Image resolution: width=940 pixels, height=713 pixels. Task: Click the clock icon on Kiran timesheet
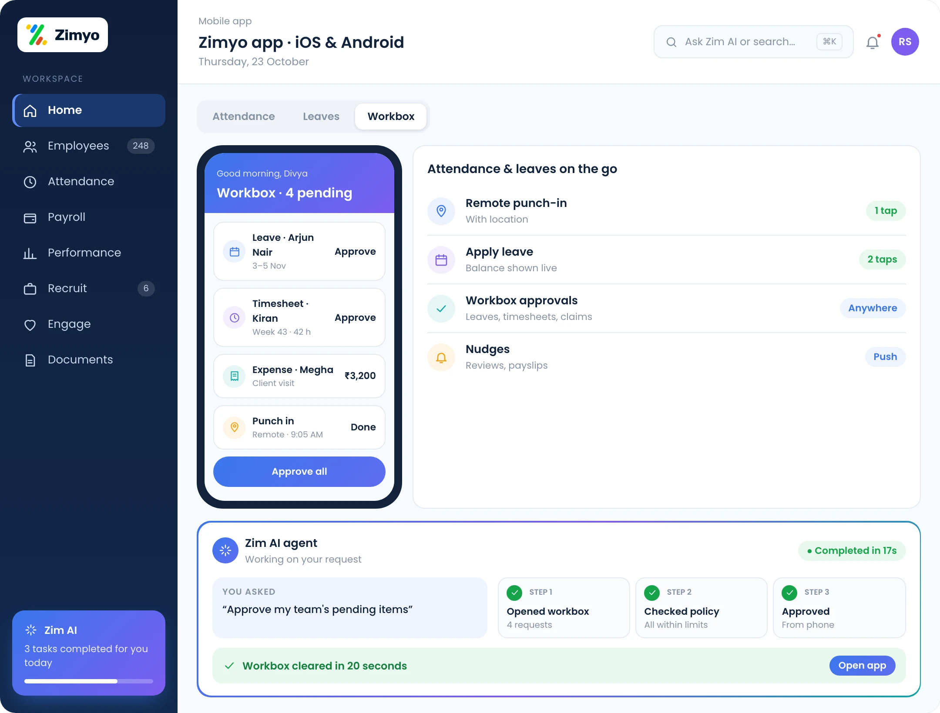[x=235, y=318]
